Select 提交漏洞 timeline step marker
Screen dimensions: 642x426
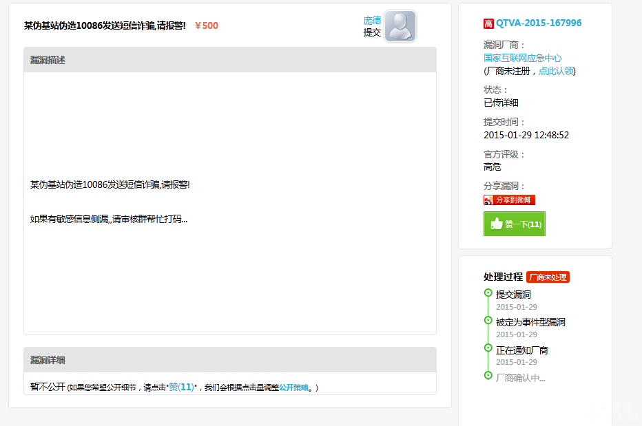[488, 292]
